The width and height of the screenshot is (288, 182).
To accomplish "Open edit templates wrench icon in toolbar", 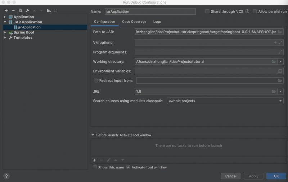I will (27, 11).
